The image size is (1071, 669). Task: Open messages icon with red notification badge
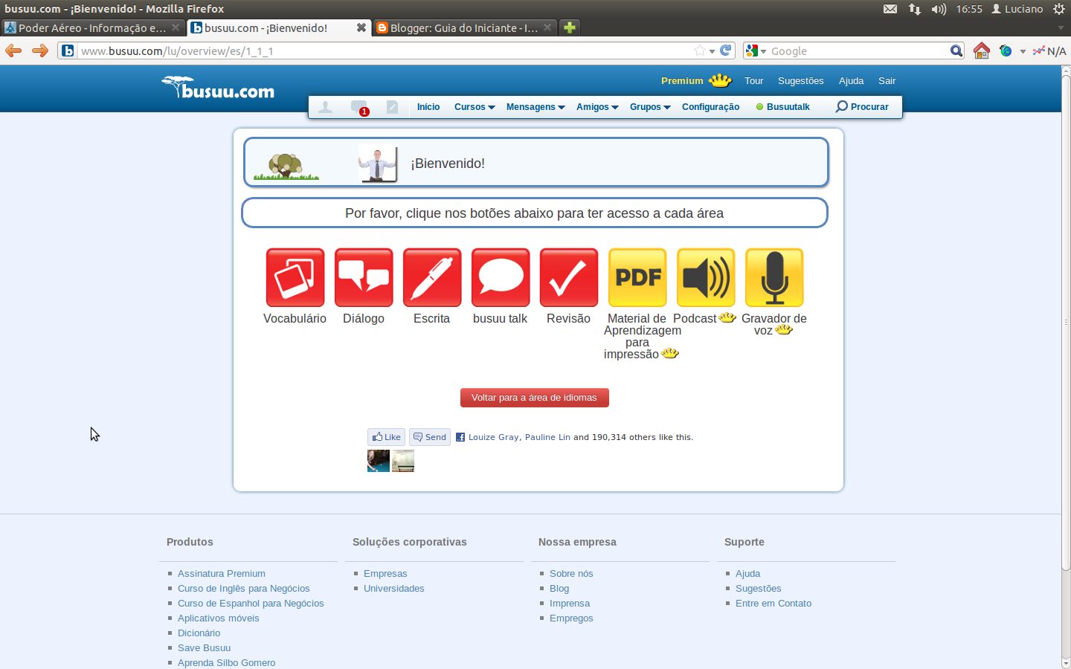[x=359, y=108]
